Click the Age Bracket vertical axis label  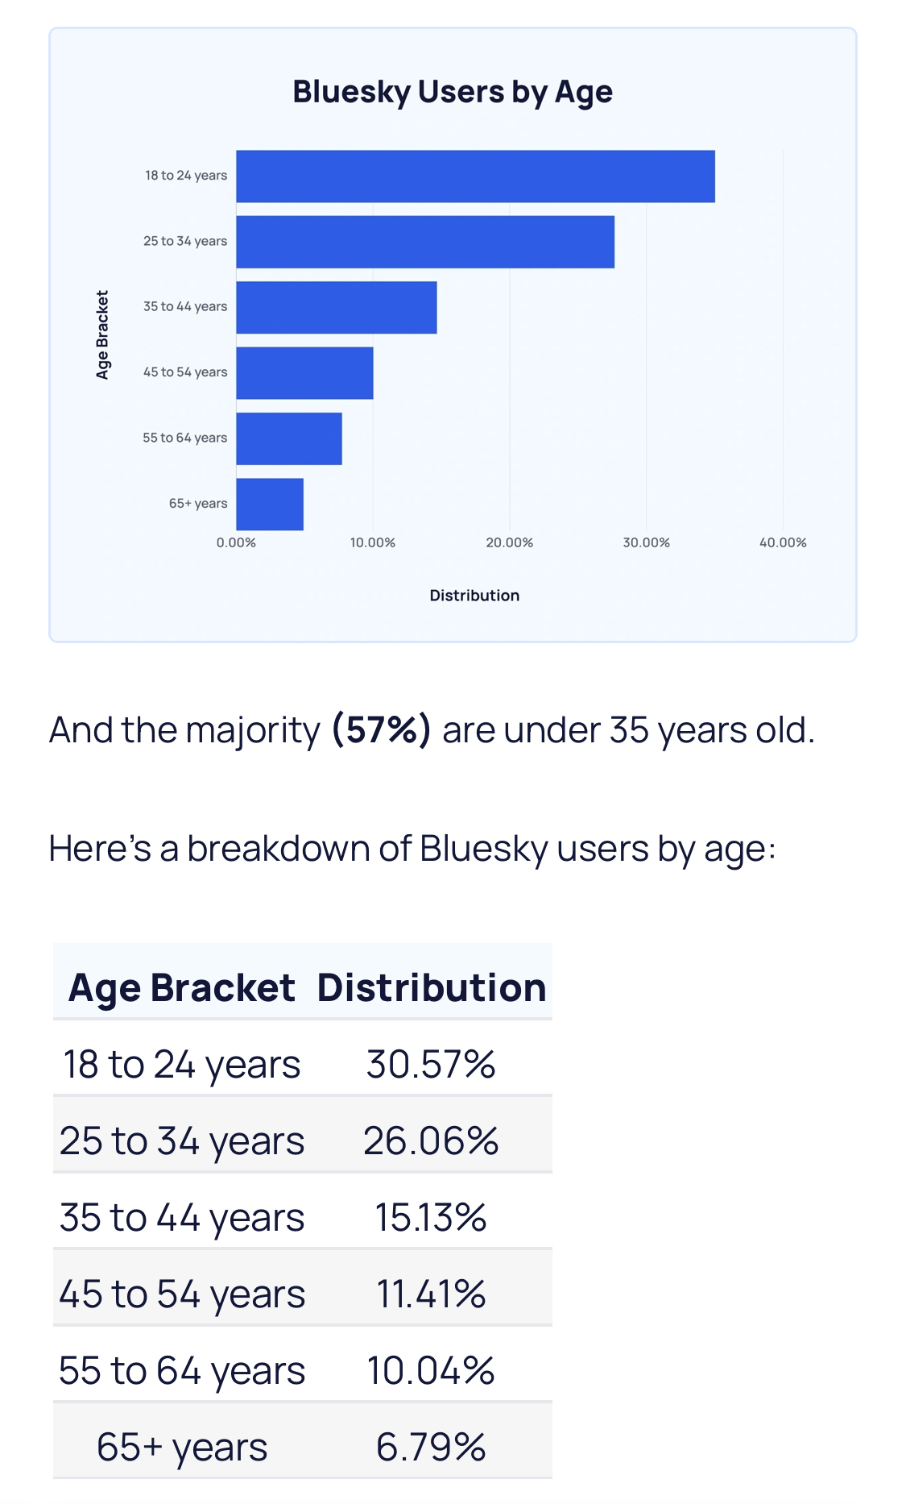[102, 334]
